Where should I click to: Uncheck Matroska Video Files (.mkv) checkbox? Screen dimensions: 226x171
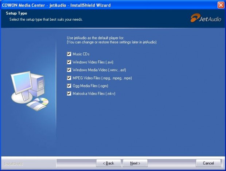69,94
